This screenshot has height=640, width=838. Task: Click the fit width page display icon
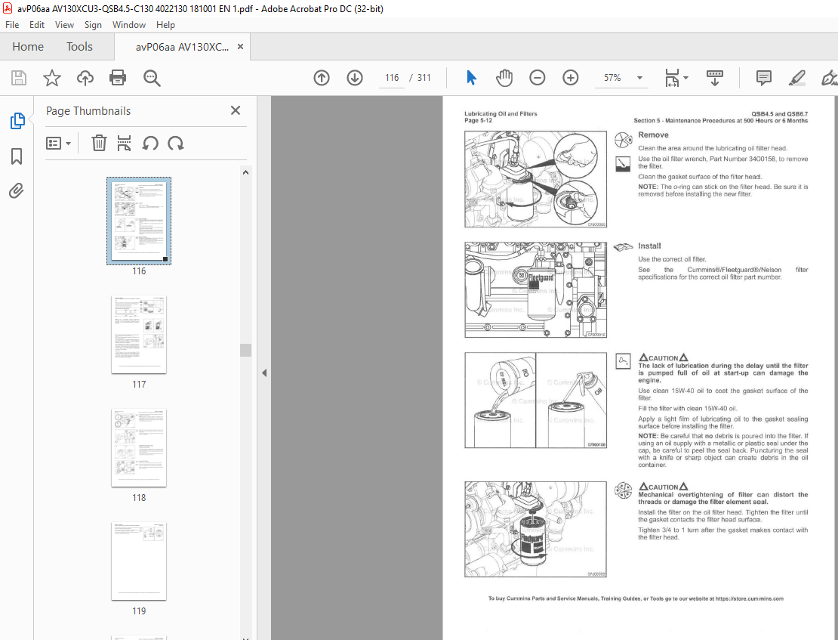point(672,78)
